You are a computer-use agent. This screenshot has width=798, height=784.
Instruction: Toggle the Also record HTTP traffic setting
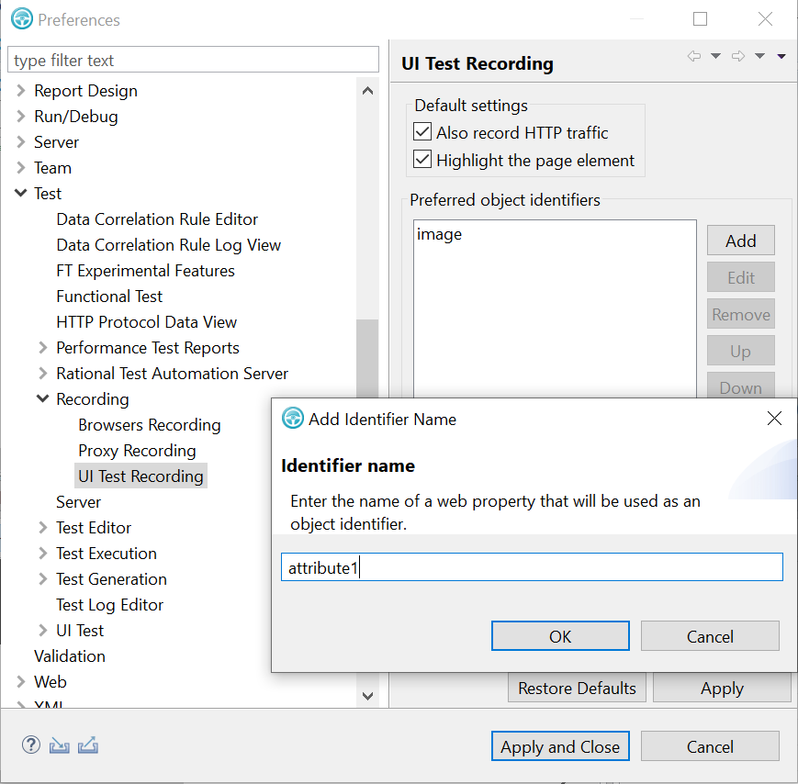click(421, 131)
